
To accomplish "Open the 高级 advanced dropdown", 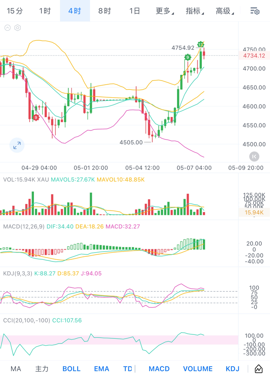I will coord(225,11).
